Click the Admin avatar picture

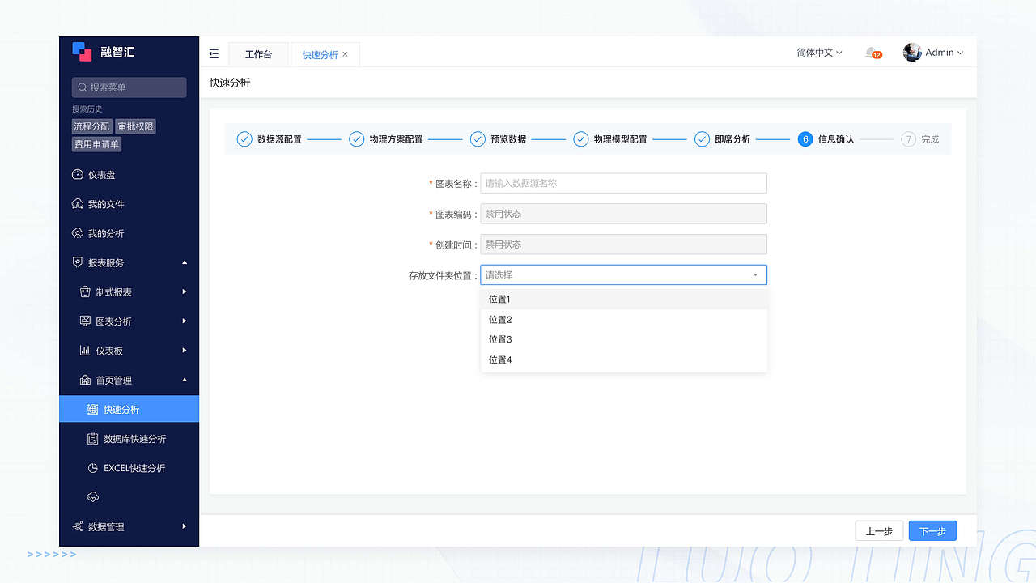coord(912,53)
